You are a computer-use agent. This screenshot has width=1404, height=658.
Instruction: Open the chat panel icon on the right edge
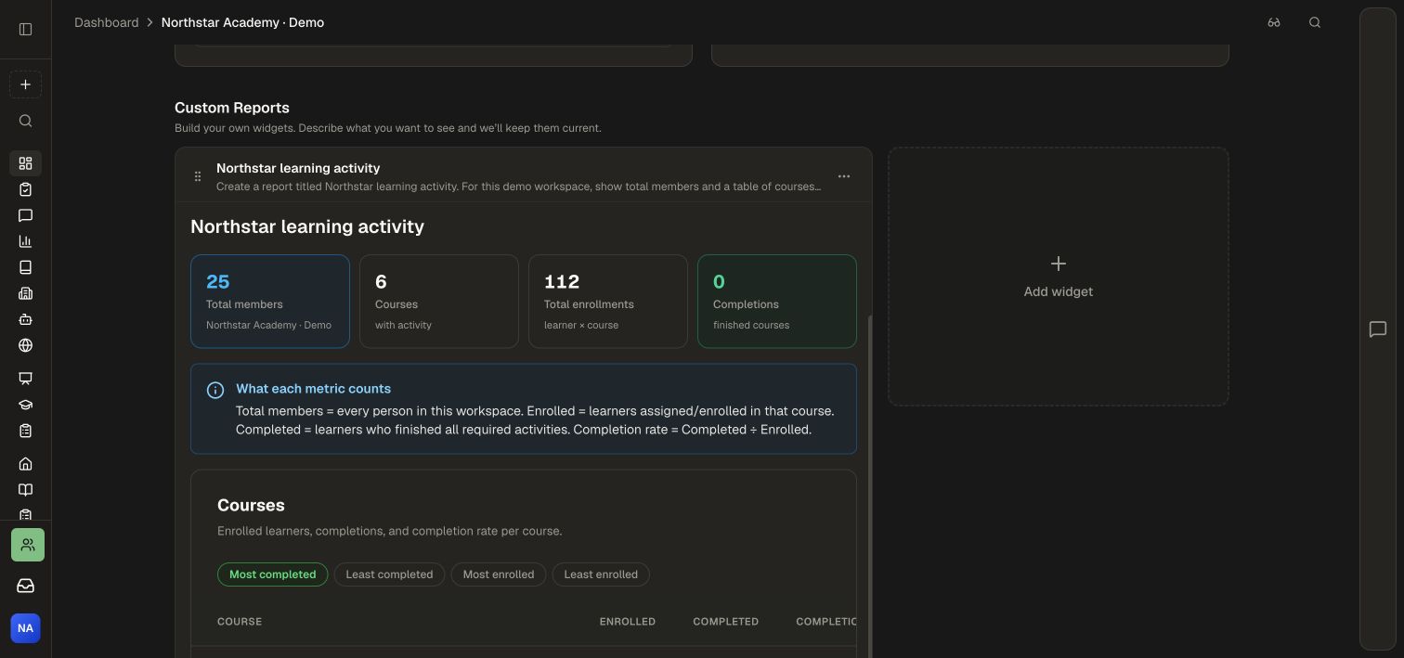(1378, 329)
